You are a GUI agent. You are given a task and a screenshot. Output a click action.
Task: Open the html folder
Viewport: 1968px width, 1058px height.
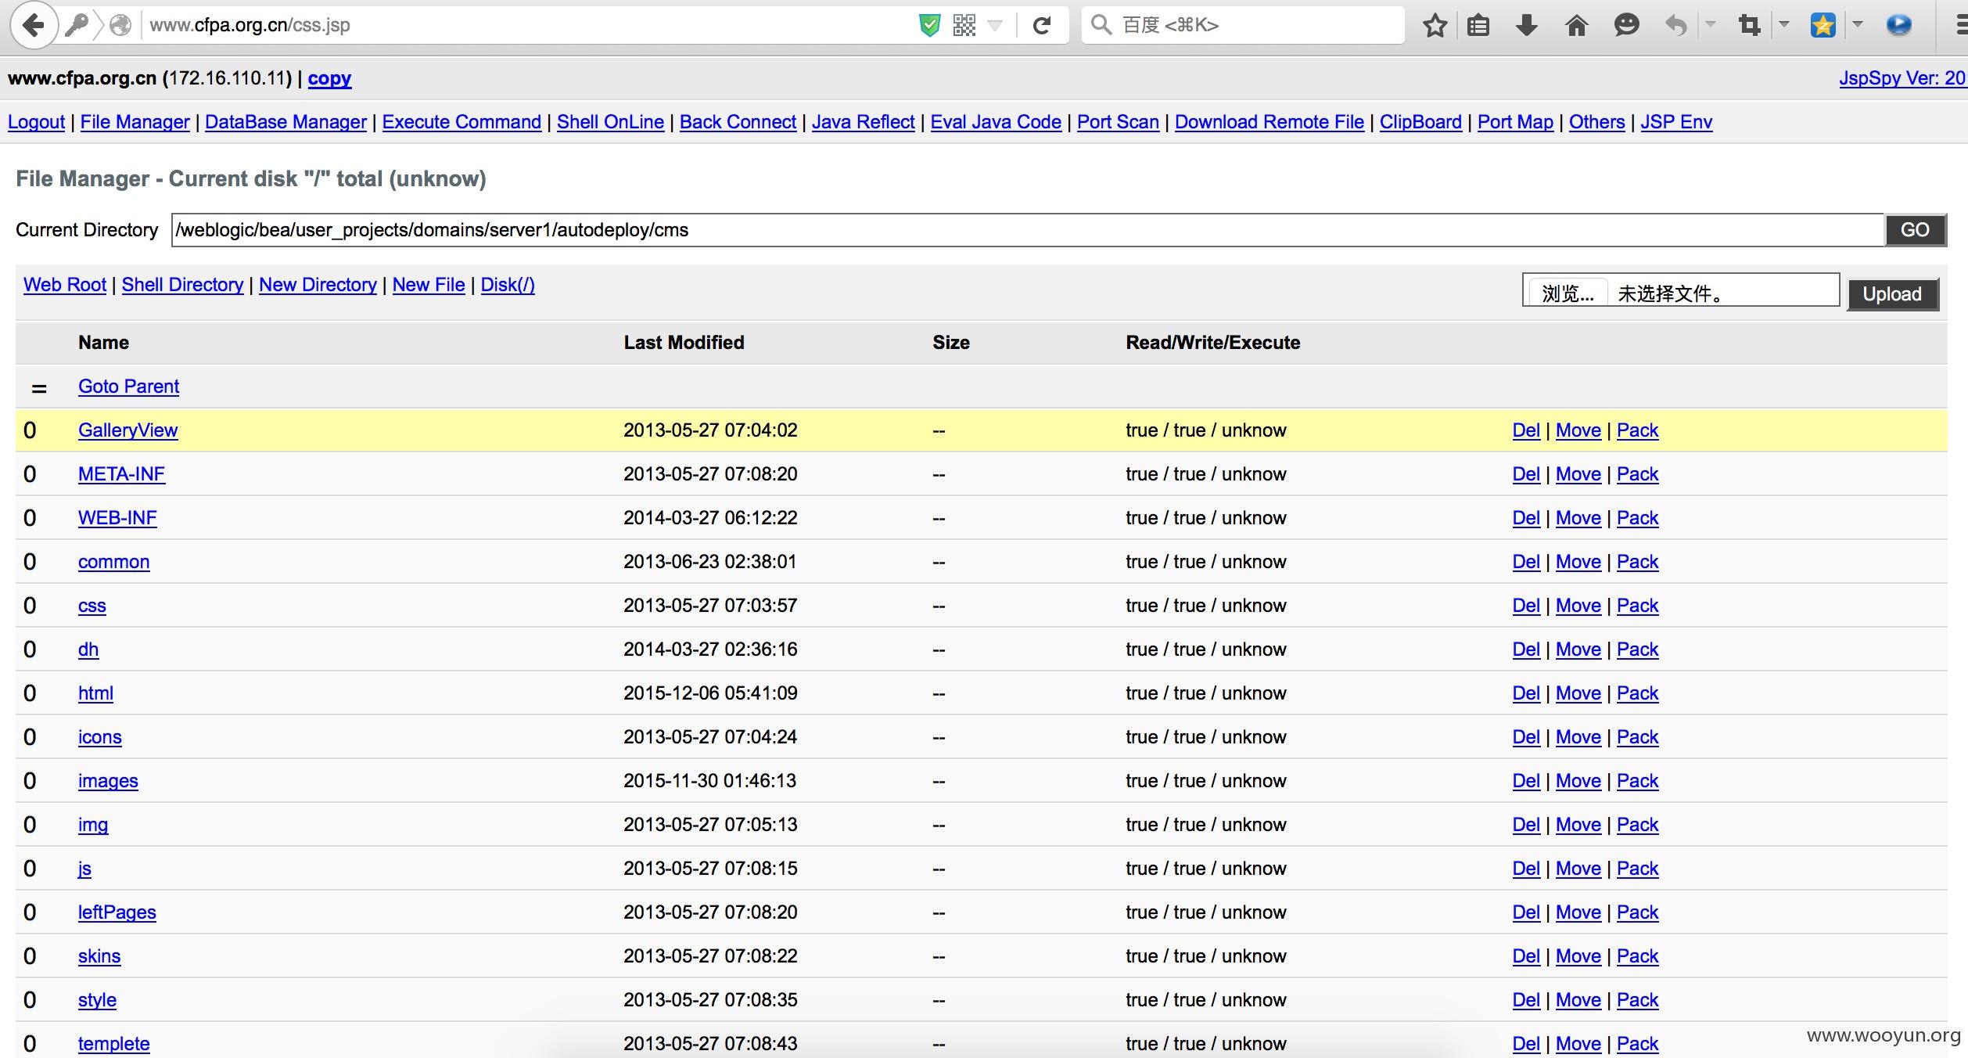click(95, 693)
